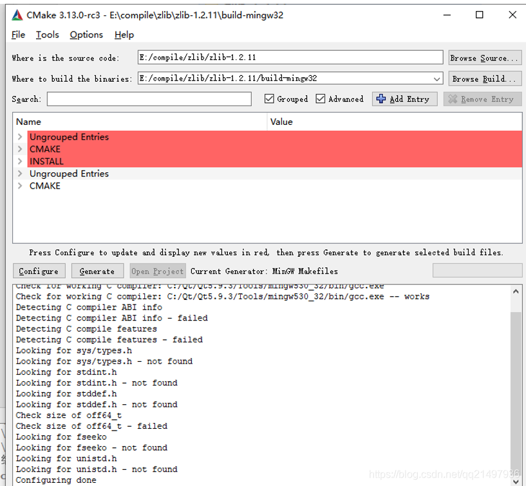Open the Help menu

pyautogui.click(x=124, y=35)
